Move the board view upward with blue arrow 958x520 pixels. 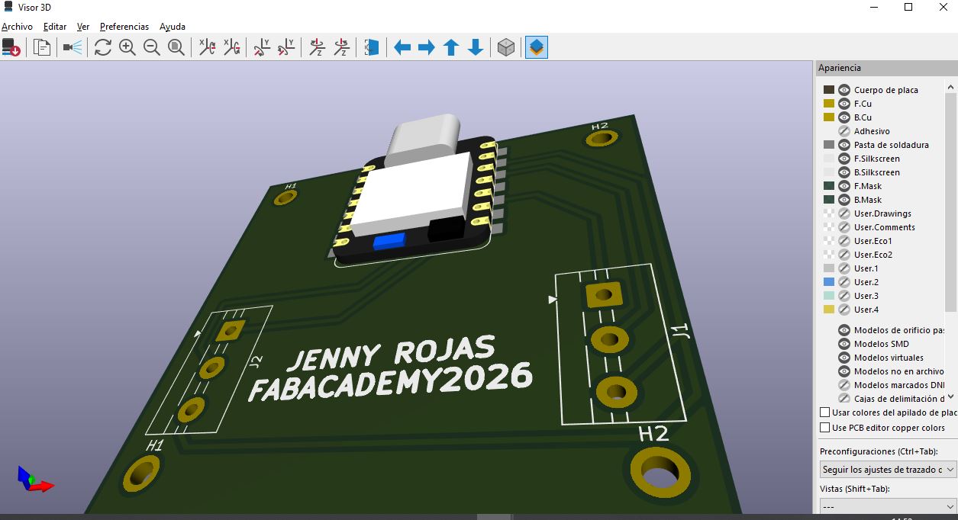point(451,47)
